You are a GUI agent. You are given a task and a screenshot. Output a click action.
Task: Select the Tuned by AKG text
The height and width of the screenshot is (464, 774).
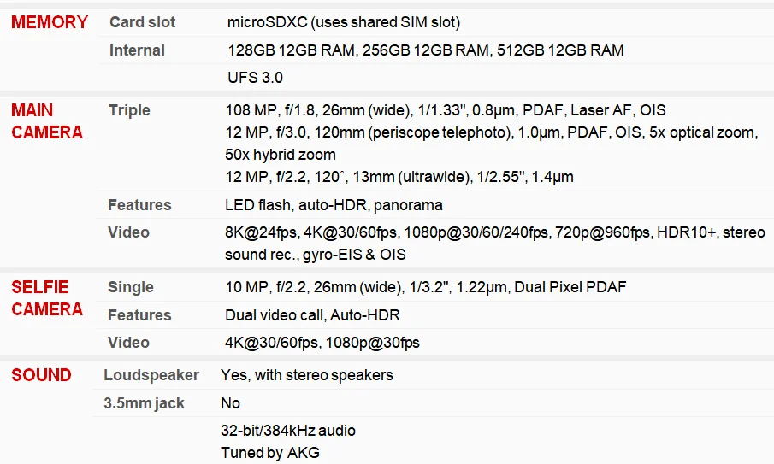click(x=270, y=453)
